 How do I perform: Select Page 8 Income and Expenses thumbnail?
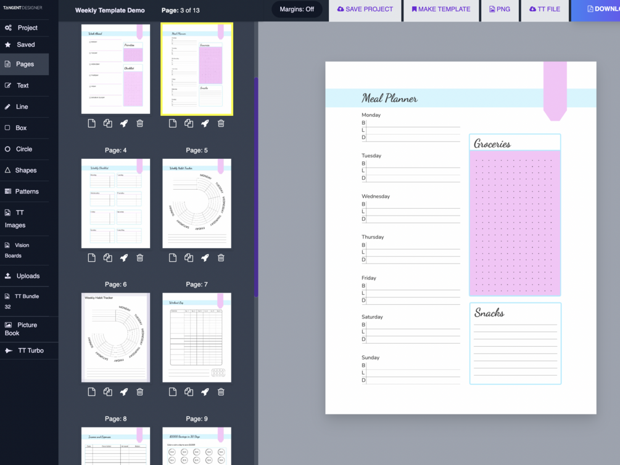coord(115,446)
